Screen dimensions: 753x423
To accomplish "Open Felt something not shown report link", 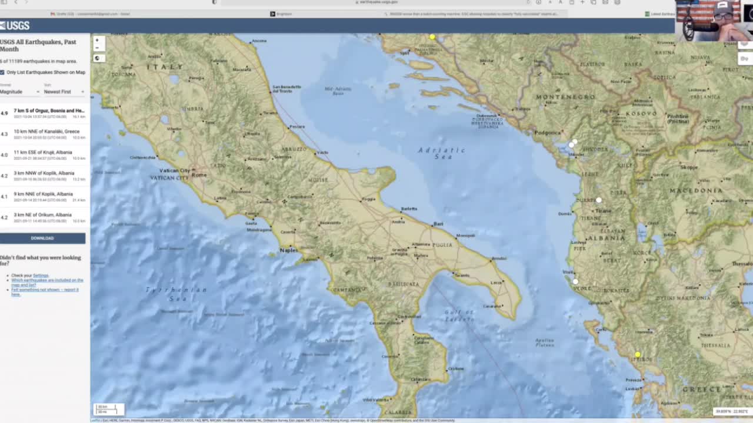I will coord(45,291).
